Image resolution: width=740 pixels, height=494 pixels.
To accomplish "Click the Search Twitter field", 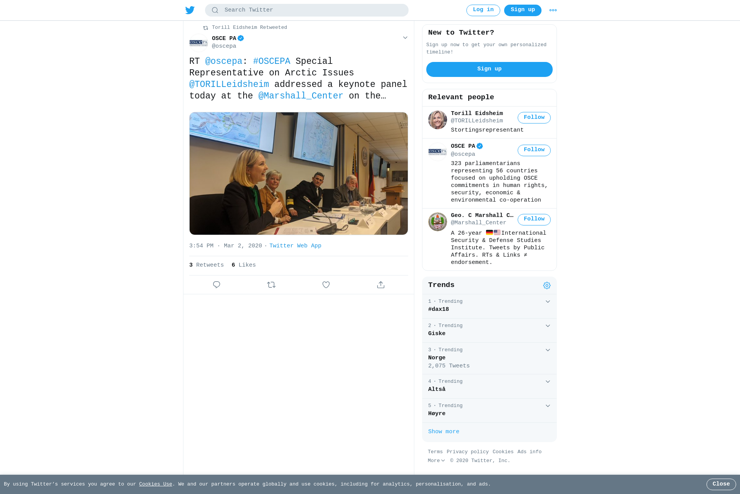I will (307, 10).
